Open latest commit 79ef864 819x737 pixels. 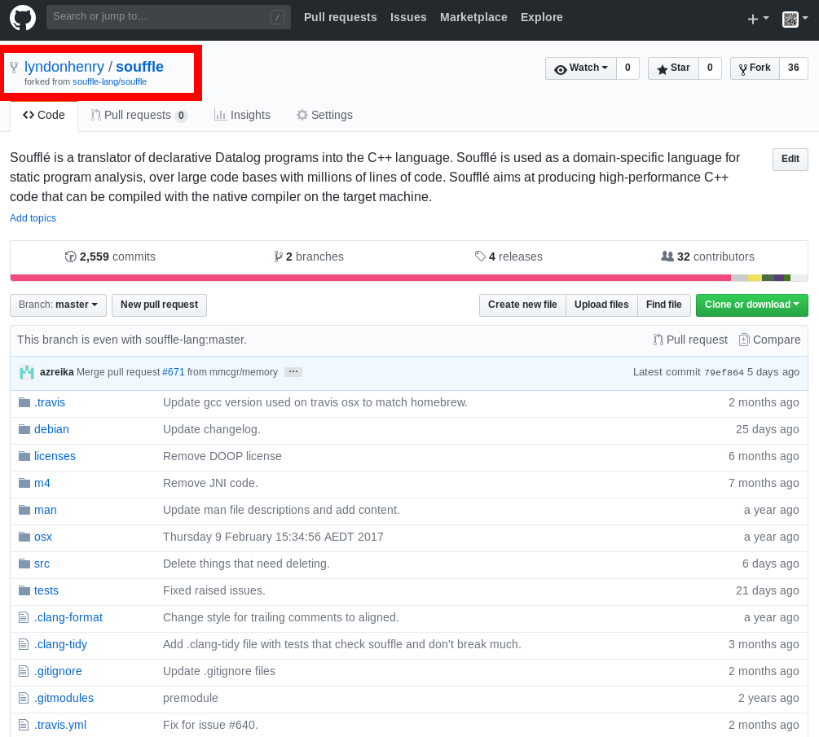click(x=724, y=373)
